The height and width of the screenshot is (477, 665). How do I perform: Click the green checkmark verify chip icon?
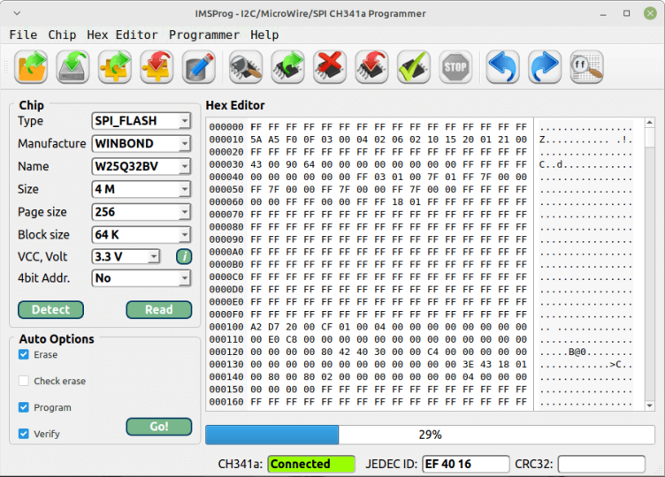tap(414, 67)
